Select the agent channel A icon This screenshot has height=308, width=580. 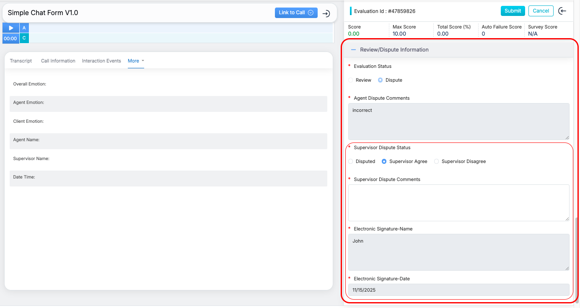24,28
